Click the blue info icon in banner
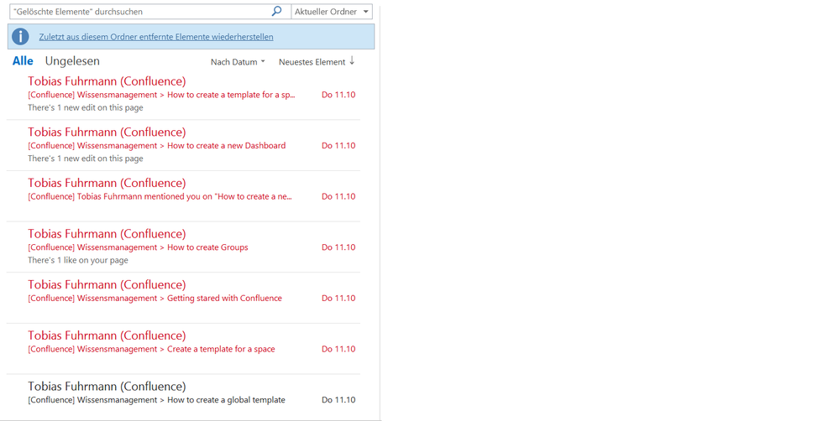The image size is (839, 421). [x=20, y=37]
